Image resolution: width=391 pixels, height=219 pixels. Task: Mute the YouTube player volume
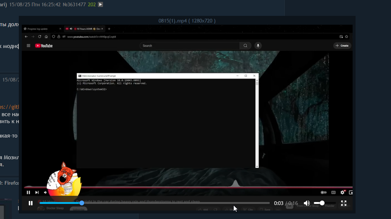click(45, 192)
